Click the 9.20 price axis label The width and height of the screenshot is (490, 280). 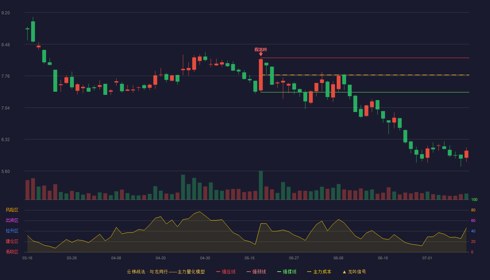point(6,13)
